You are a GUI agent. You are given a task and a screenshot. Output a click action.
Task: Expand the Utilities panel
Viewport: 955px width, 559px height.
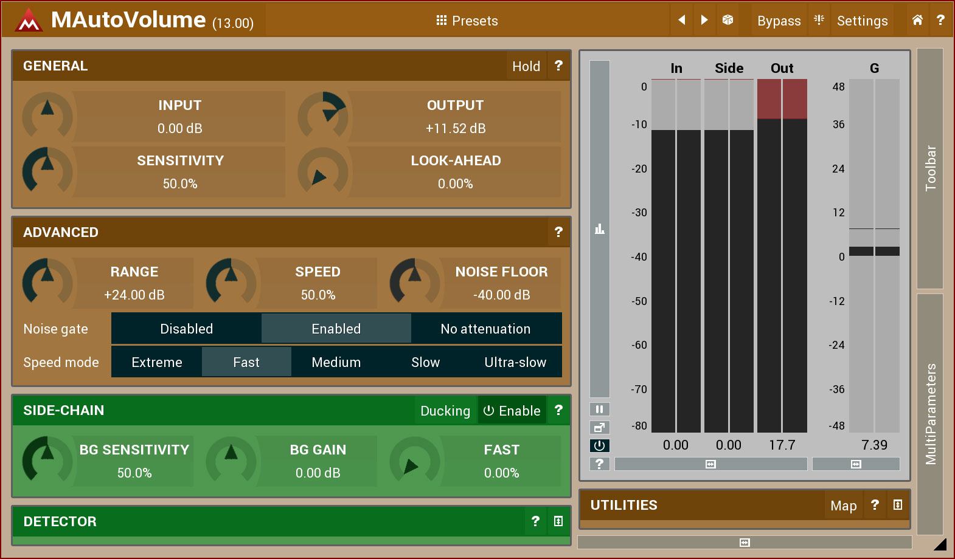pyautogui.click(x=898, y=505)
